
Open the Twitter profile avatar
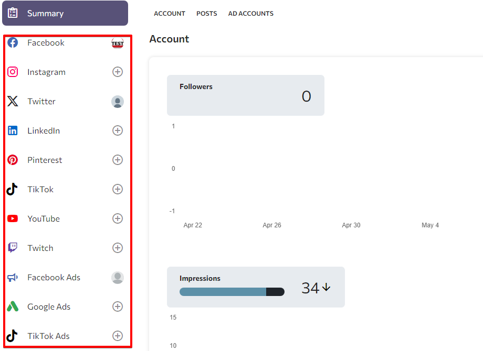click(118, 102)
